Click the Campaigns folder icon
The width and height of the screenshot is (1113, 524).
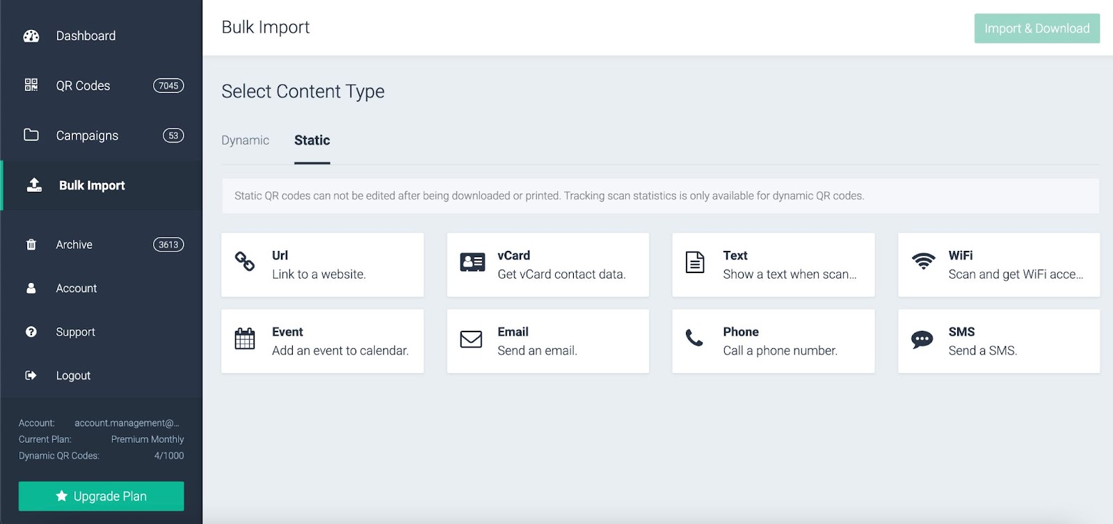[x=31, y=135]
